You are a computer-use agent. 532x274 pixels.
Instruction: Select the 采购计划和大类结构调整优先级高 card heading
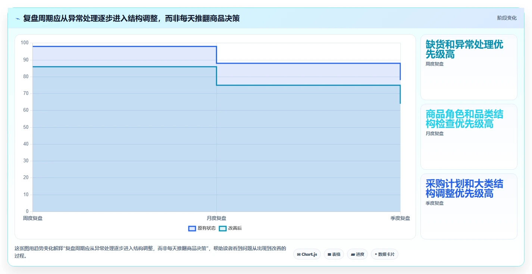464,188
